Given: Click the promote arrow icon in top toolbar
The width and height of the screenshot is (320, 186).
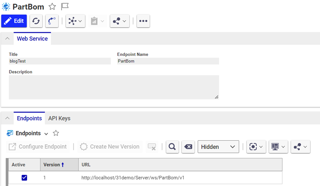Looking at the screenshot, I should click(52, 21).
